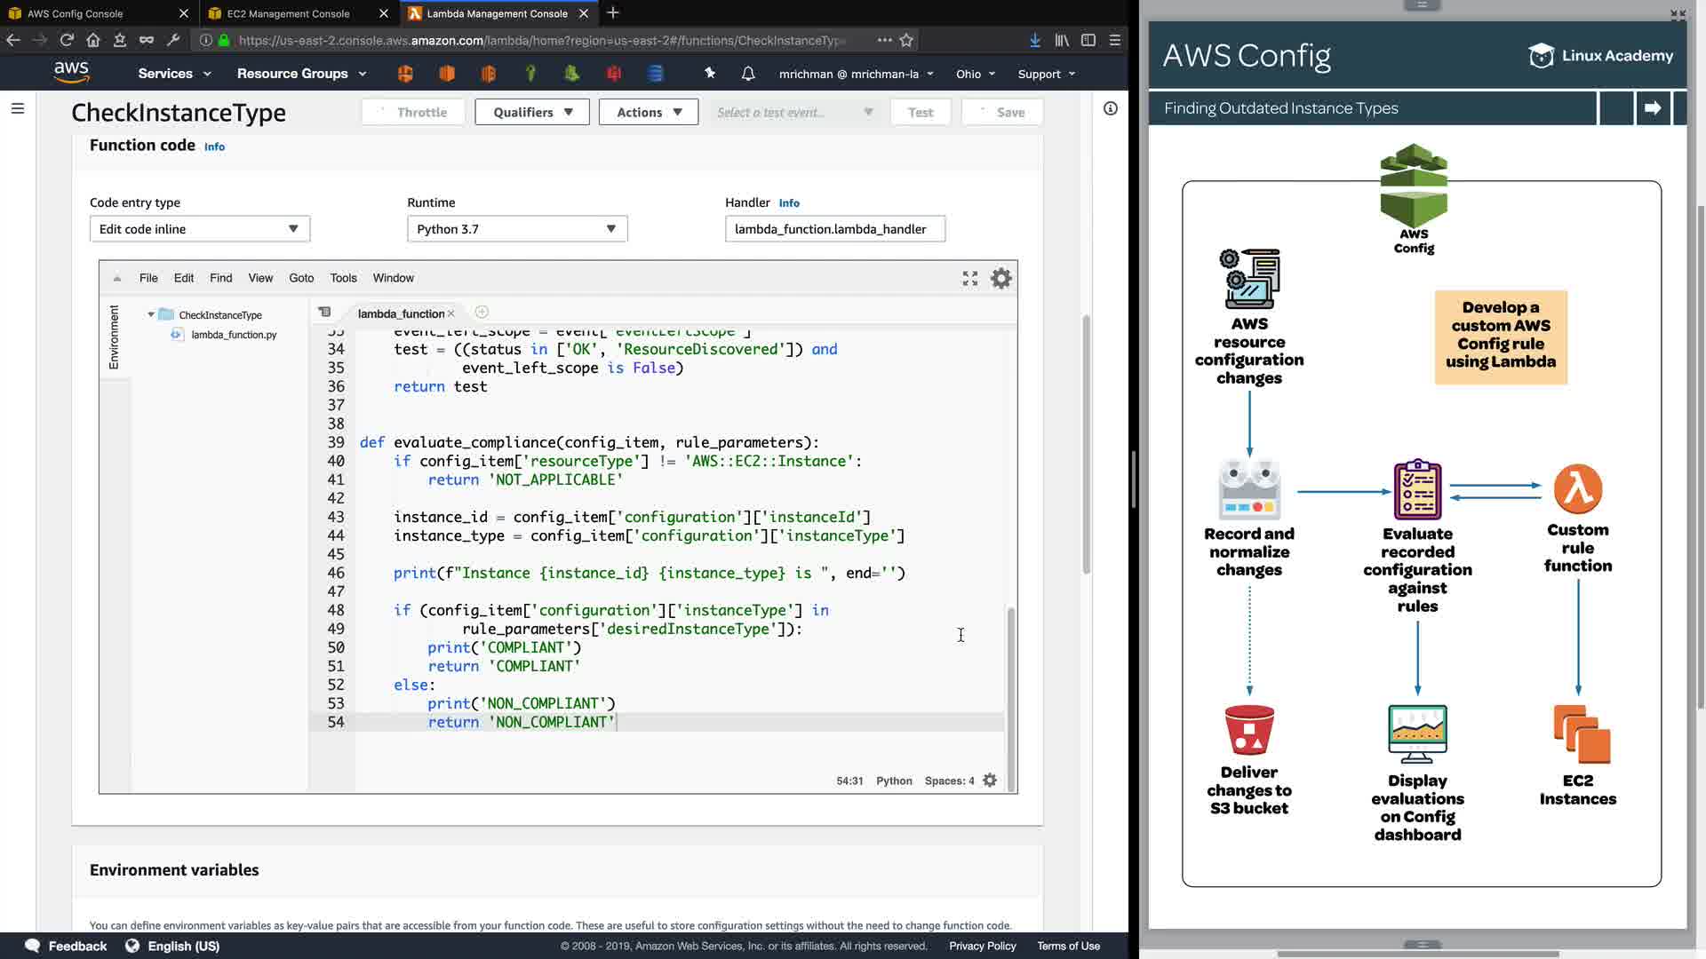Expand the Actions dropdown
This screenshot has width=1706, height=959.
point(649,113)
